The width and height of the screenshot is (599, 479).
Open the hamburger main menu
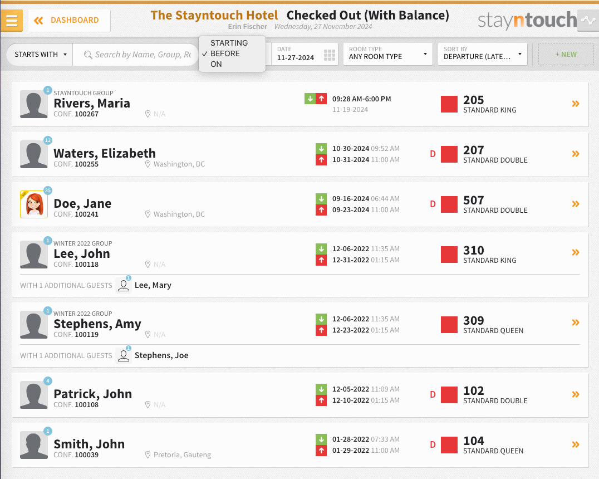[x=12, y=20]
